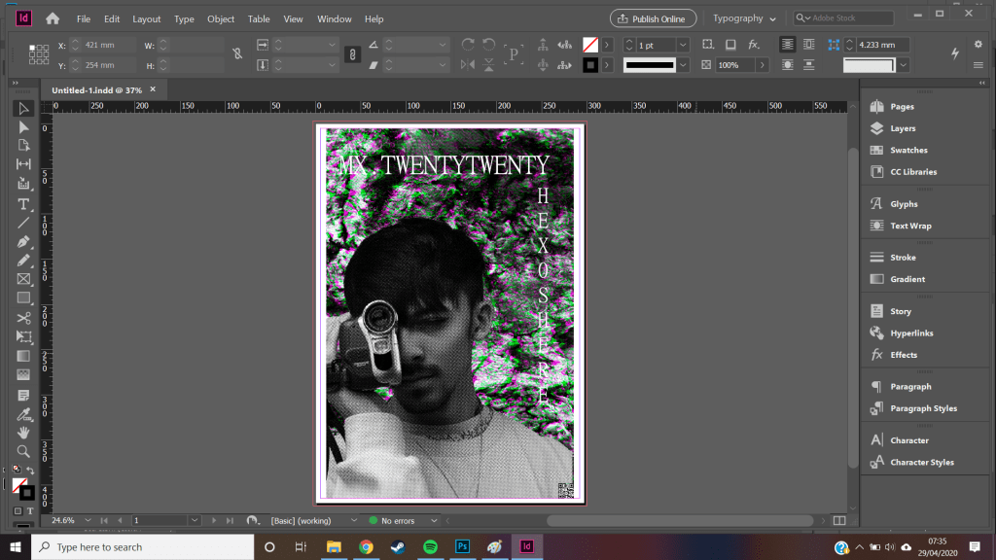Open the Typography workspace dropdown

(x=744, y=18)
